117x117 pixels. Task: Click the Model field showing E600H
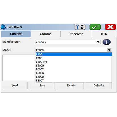[71, 50]
